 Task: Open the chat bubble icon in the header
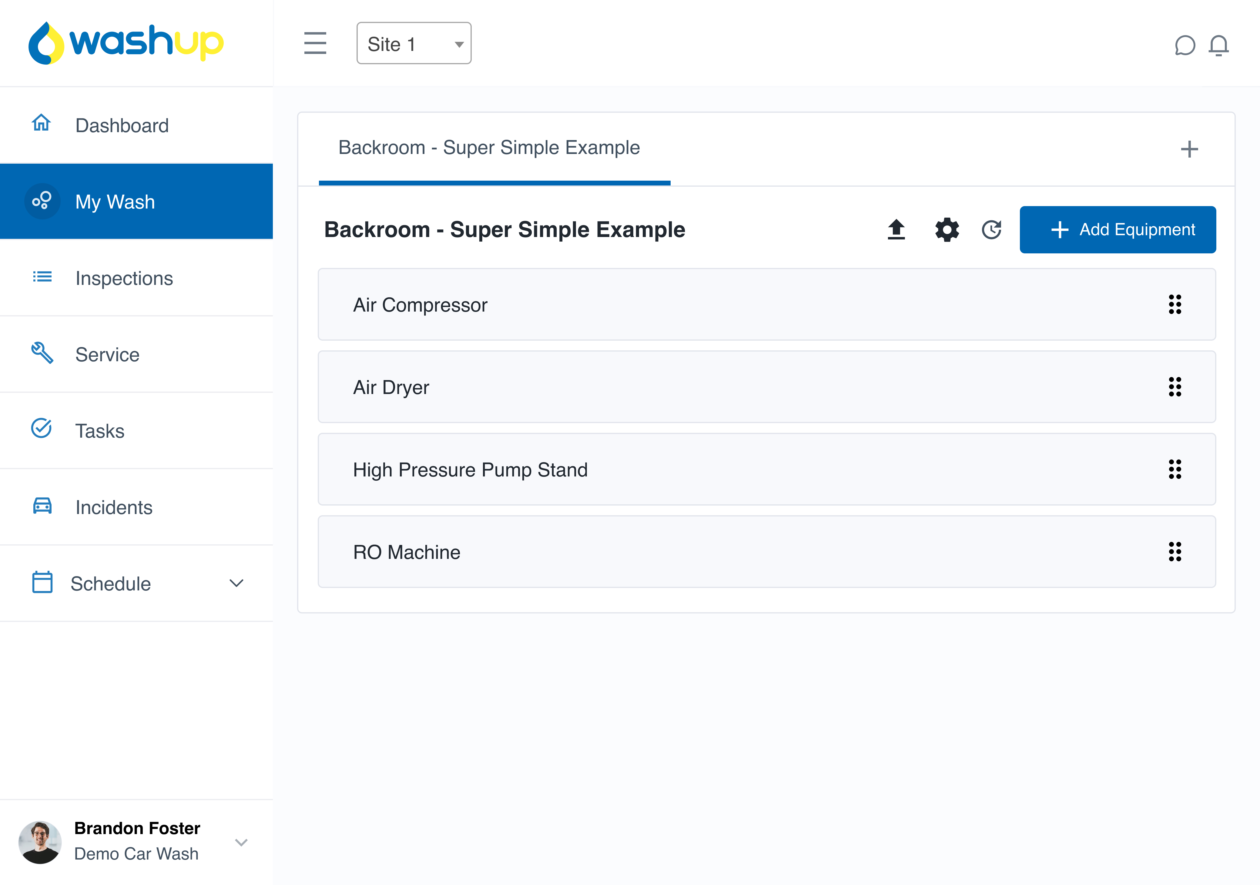(x=1185, y=45)
